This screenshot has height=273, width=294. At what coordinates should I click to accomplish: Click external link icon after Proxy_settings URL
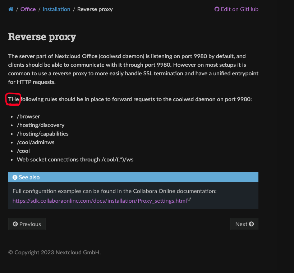click(x=189, y=199)
